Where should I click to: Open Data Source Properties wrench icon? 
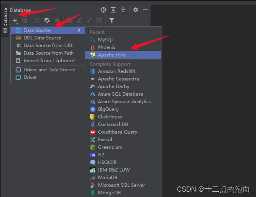[x=47, y=20]
